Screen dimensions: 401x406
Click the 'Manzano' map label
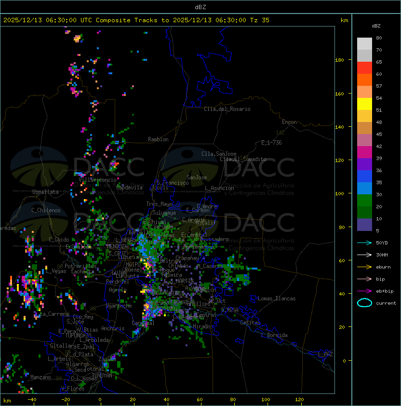pyautogui.click(x=40, y=377)
